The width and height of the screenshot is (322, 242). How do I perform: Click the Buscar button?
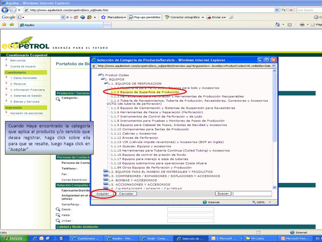(223, 194)
